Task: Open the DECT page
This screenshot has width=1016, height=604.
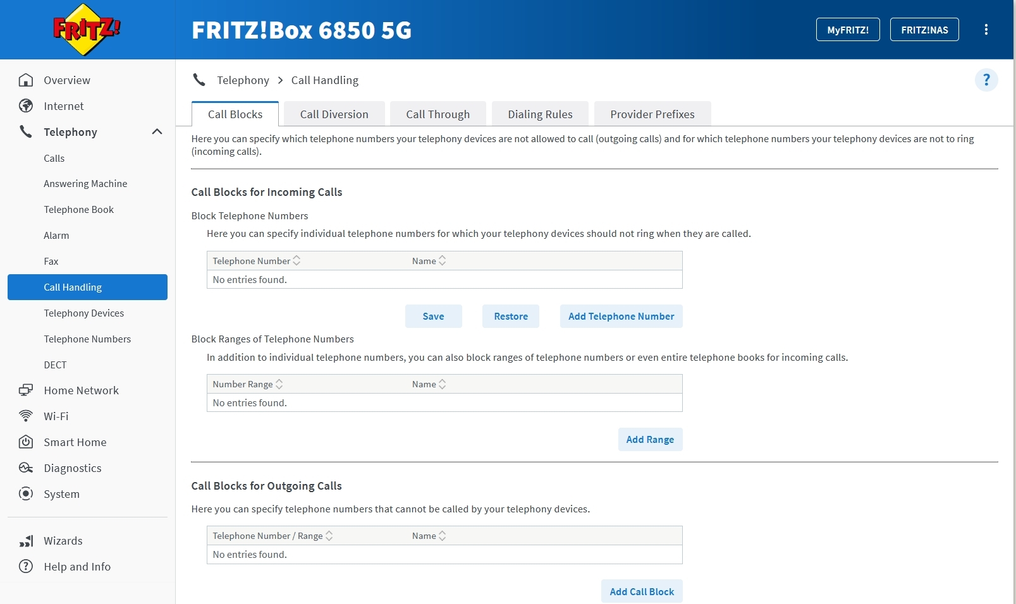Action: pos(55,365)
